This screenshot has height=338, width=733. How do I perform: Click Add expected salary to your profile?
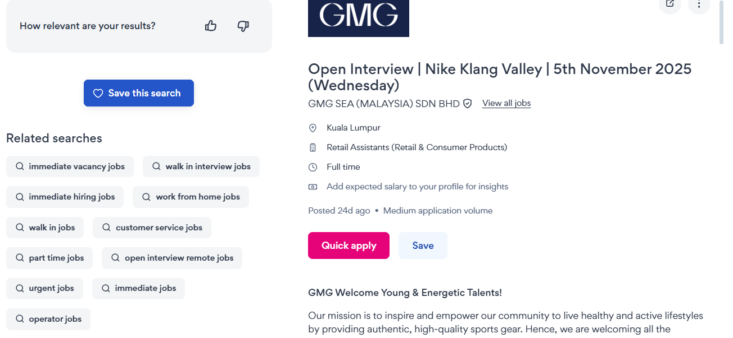(x=417, y=187)
